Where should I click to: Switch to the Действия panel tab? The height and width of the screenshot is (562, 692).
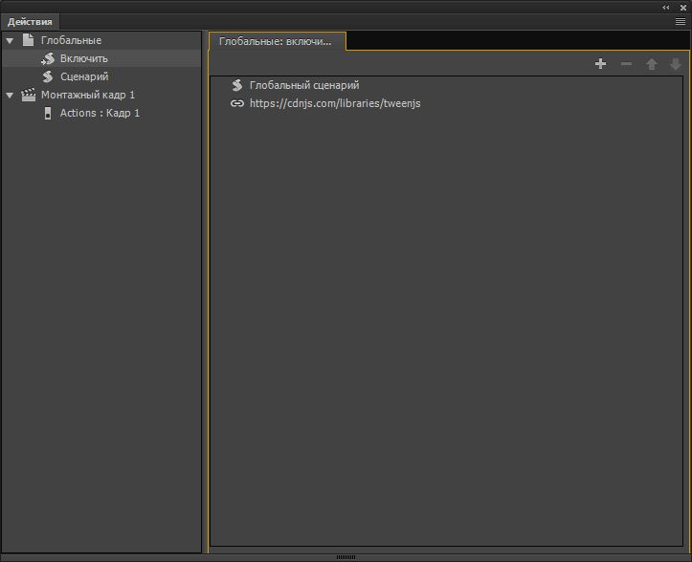[30, 22]
